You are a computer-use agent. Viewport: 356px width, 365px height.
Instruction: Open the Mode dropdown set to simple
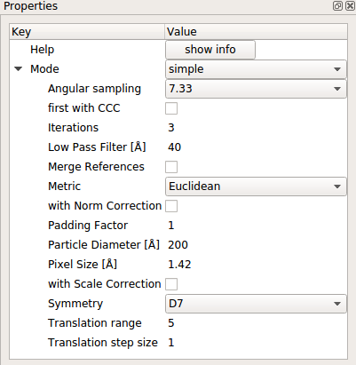(256, 69)
